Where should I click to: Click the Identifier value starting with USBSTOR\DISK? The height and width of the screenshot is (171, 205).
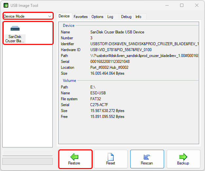point(144,44)
